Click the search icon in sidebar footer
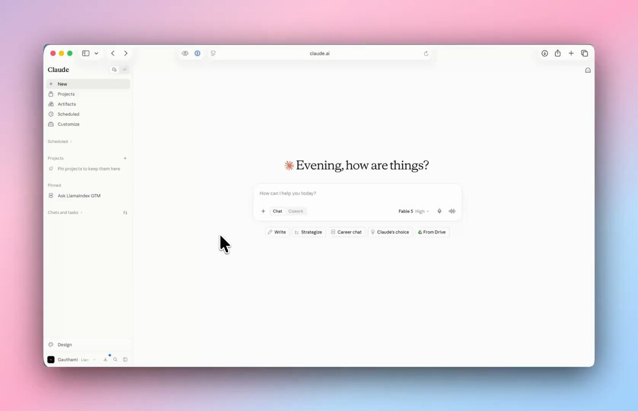This screenshot has height=411, width=638. pos(115,360)
